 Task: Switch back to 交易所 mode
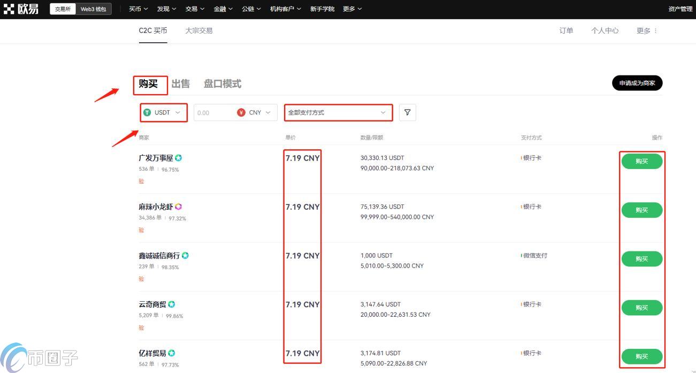tap(62, 9)
